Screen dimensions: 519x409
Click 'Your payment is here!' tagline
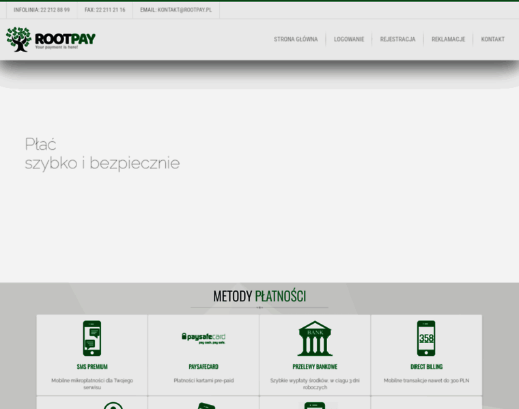(x=57, y=47)
